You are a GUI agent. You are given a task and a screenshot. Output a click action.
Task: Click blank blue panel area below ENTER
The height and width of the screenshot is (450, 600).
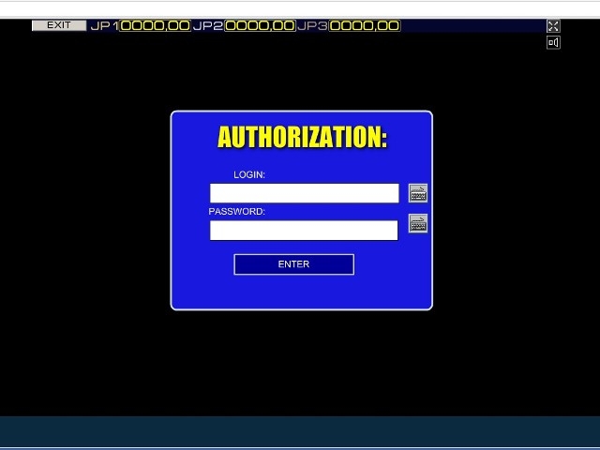click(300, 292)
